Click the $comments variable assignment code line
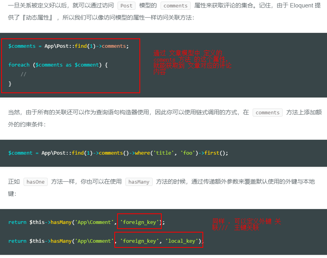Screen dimensions: 327x258 coord(68,46)
